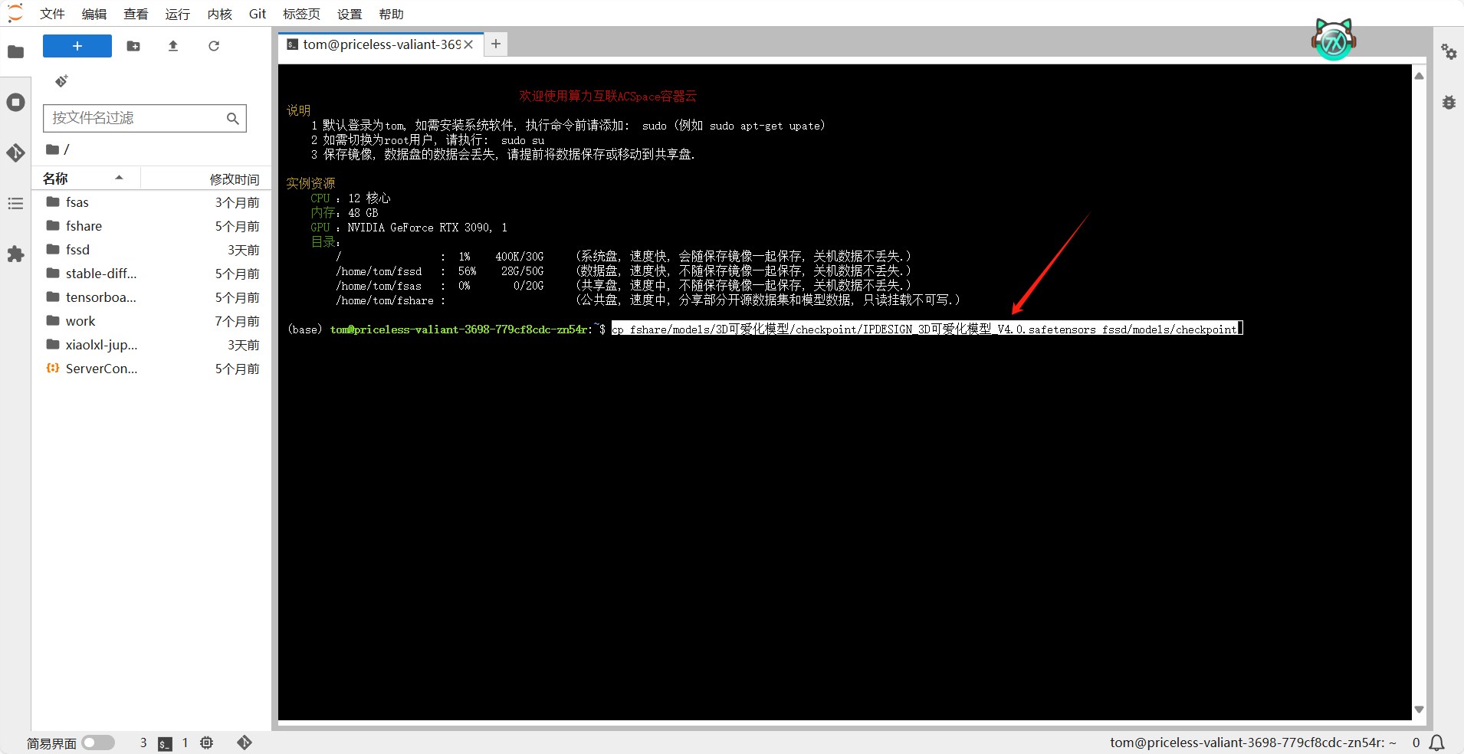Viewport: 1464px width, 754px height.
Task: Open Running Terminals and Kernels sidebar icon
Action: click(x=15, y=103)
